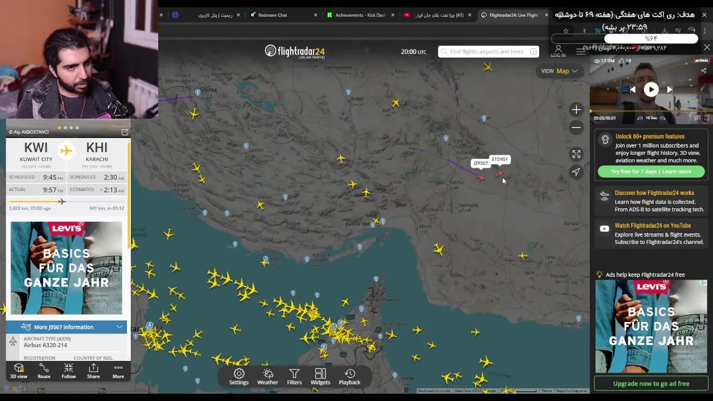
Task: Close the Restream Chat tab
Action: tap(316, 15)
